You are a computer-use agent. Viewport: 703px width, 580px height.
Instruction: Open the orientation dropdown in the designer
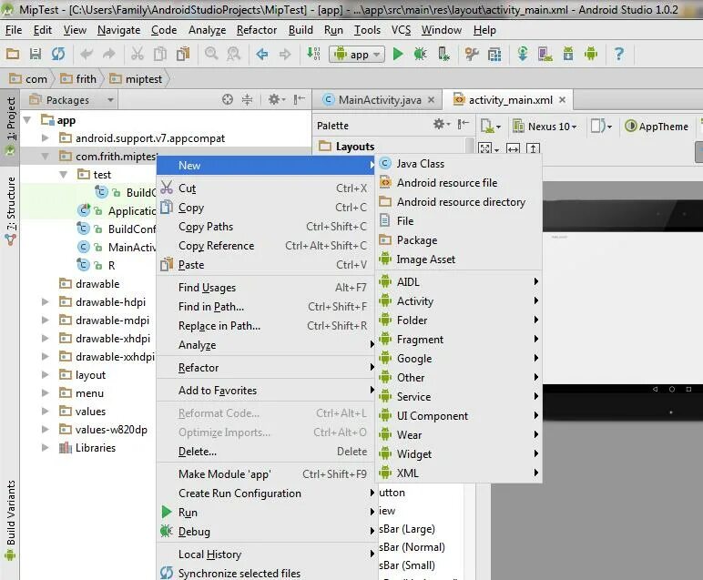[x=601, y=127]
